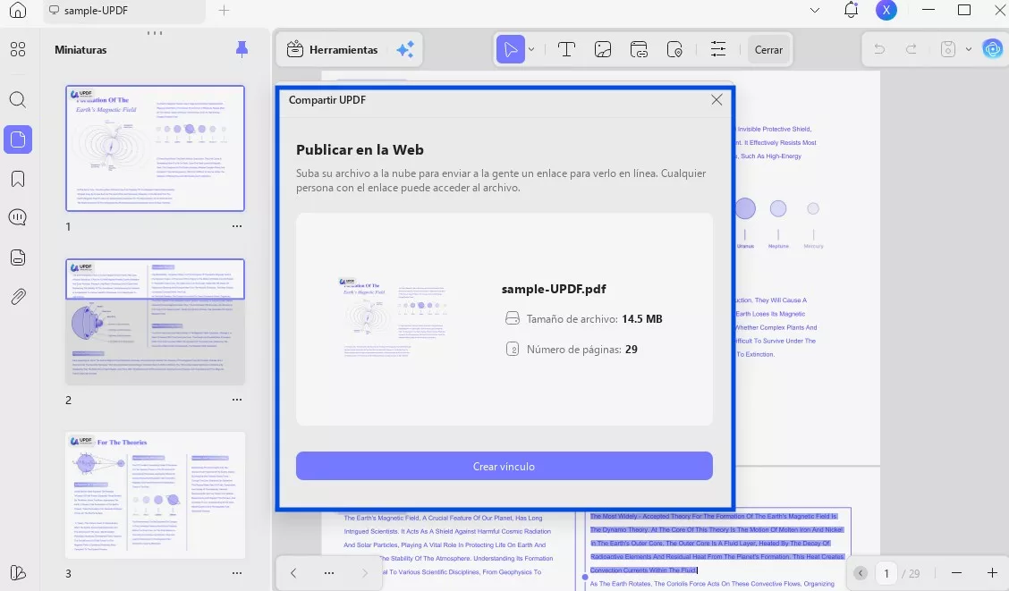Launch the UPDF AI sparkle assistant
The image size is (1009, 591).
pyautogui.click(x=405, y=49)
